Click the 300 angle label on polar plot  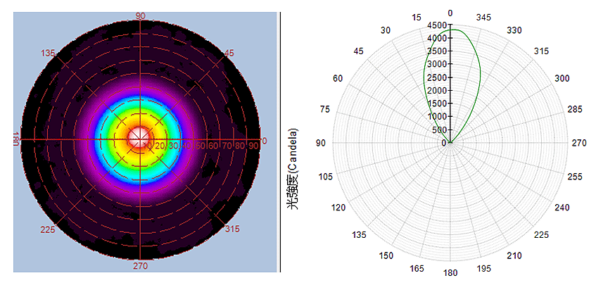tap(562, 78)
